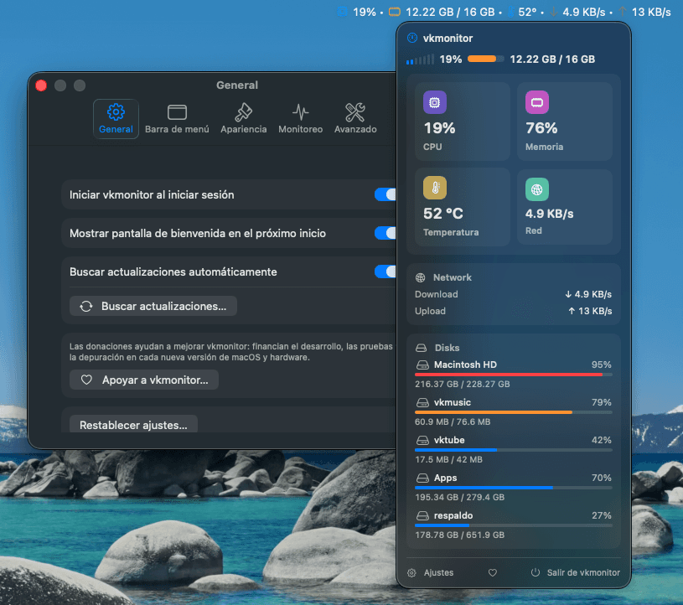Click the Network section globe icon

click(421, 277)
